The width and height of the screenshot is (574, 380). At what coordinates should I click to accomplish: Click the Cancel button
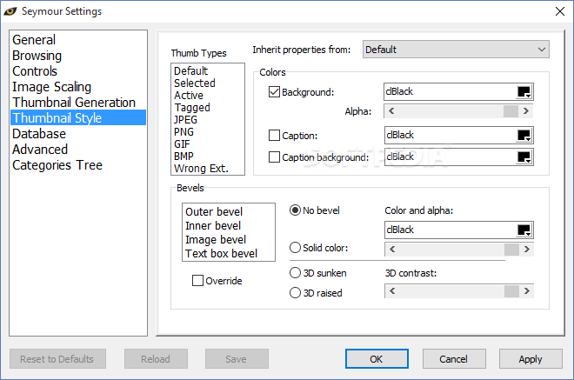pos(454,359)
